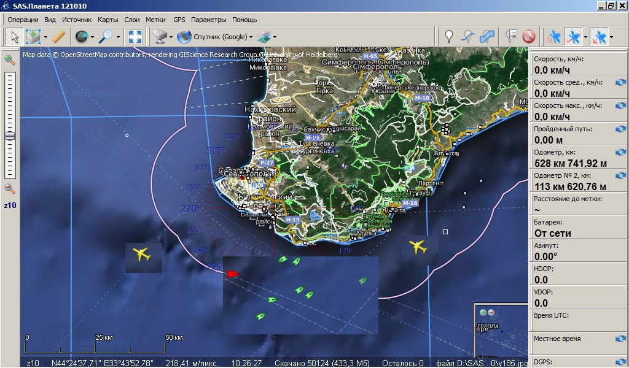Open the Параметры menu

pos(208,20)
